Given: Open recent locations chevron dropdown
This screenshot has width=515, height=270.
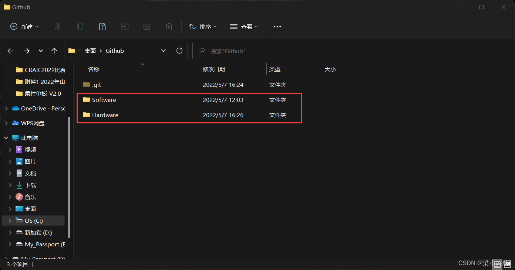Looking at the screenshot, I should 41,51.
